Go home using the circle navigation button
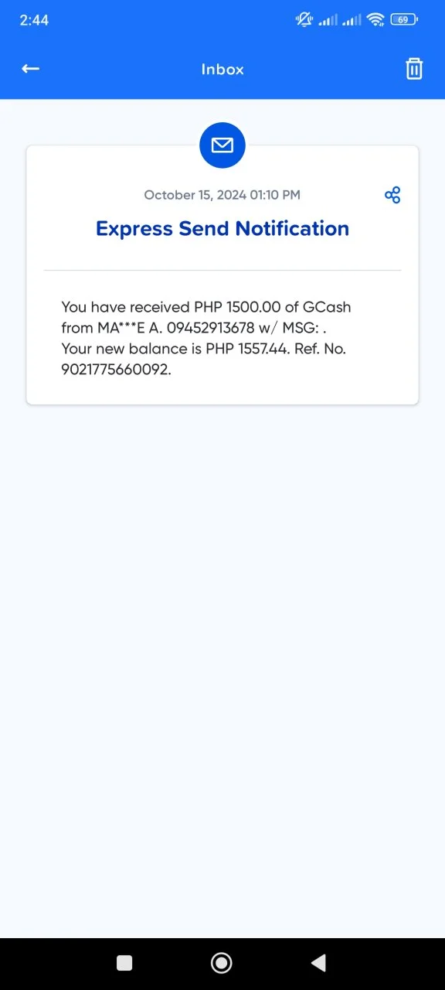 222,962
